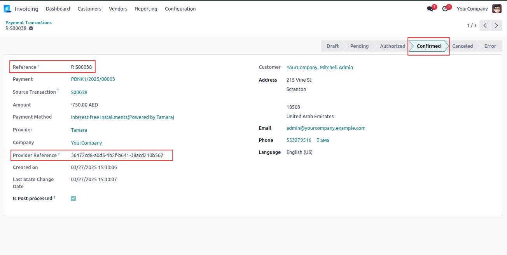Go to next record arrow
507x255 pixels.
497,26
